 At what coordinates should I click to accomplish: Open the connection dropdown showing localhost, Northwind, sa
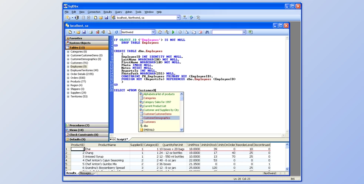(178, 18)
